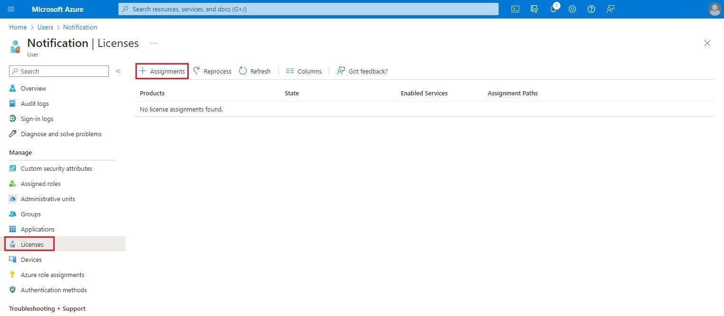Launch Cloud Shell from the top bar

[x=515, y=9]
